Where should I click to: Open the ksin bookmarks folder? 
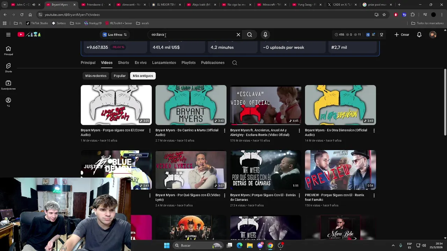click(x=75, y=23)
